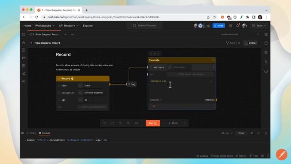Zoom in on the flow canvas
The width and height of the screenshot is (291, 164).
click(120, 123)
